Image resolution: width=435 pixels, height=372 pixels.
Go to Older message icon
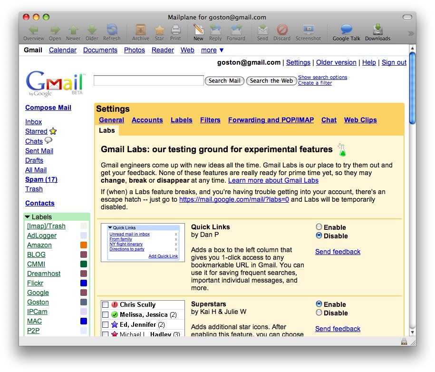tap(92, 29)
